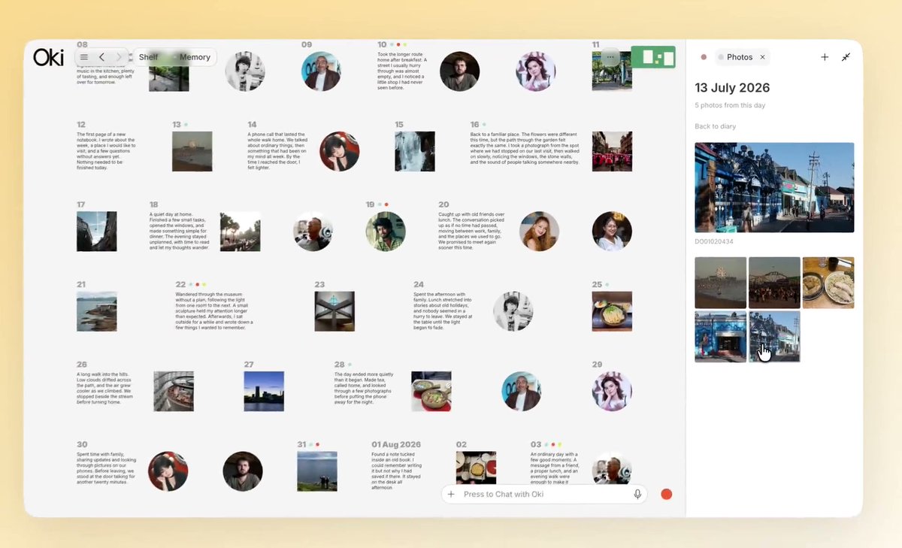Collapse the side panel with the arrows icon
902x548 pixels.
point(846,57)
